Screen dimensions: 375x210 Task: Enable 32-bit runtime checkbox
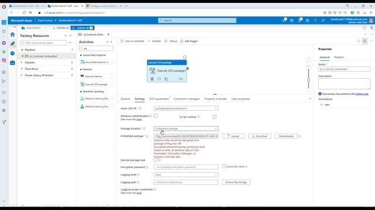pos(214,117)
